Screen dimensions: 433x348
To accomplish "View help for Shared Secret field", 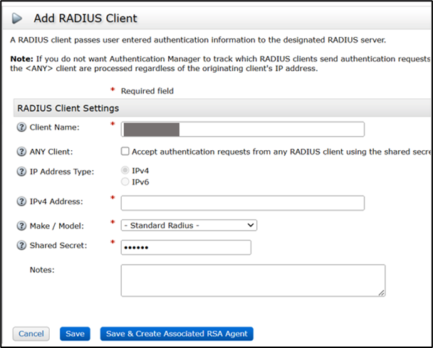I will [x=21, y=247].
